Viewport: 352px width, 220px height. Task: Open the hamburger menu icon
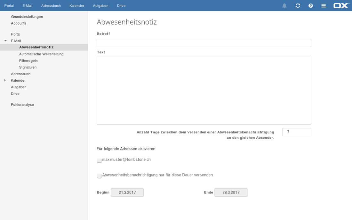click(x=324, y=6)
